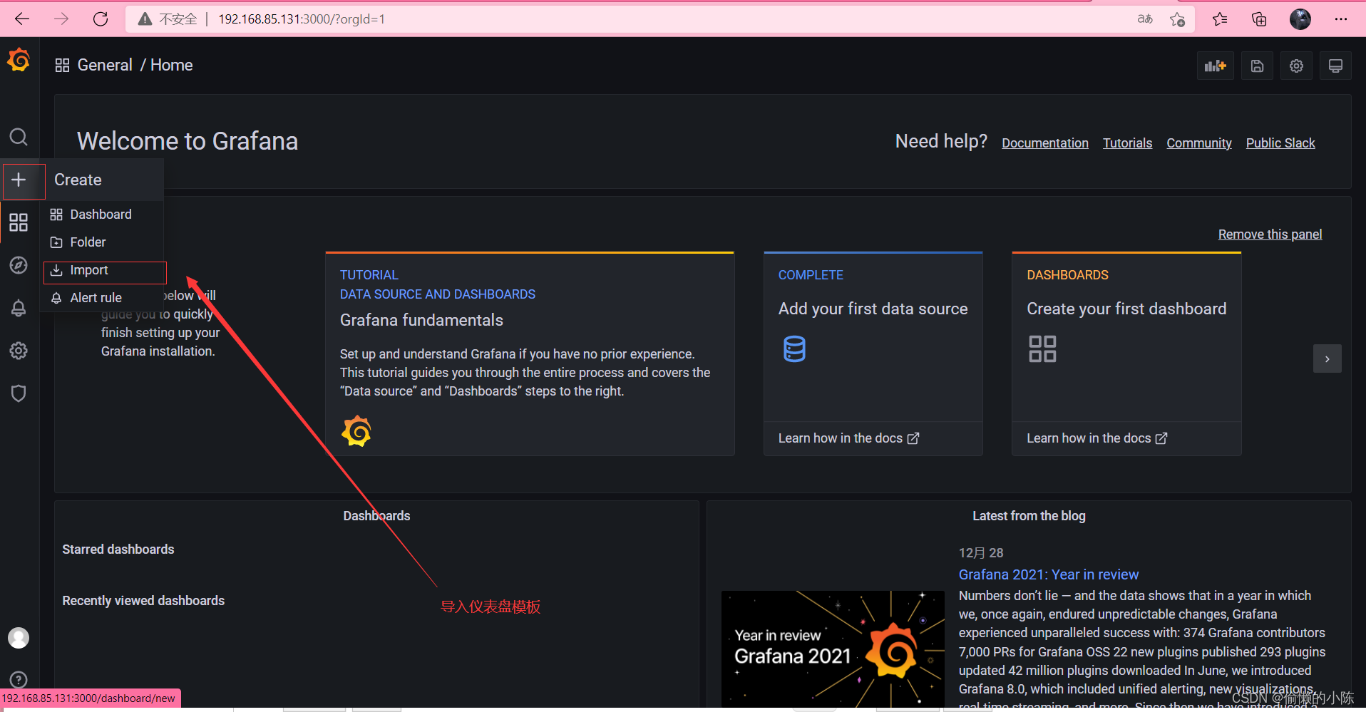Image resolution: width=1366 pixels, height=712 pixels.
Task: Open the Tutorials help link
Action: [1128, 143]
